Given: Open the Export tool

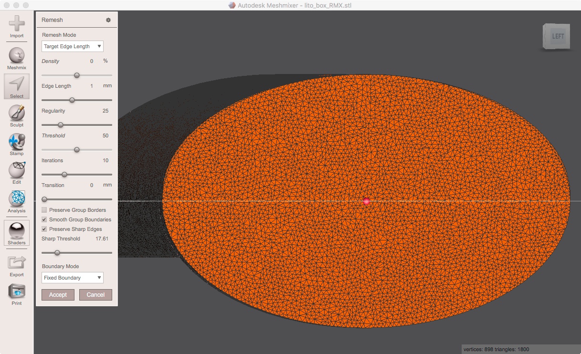Looking at the screenshot, I should pyautogui.click(x=16, y=261).
